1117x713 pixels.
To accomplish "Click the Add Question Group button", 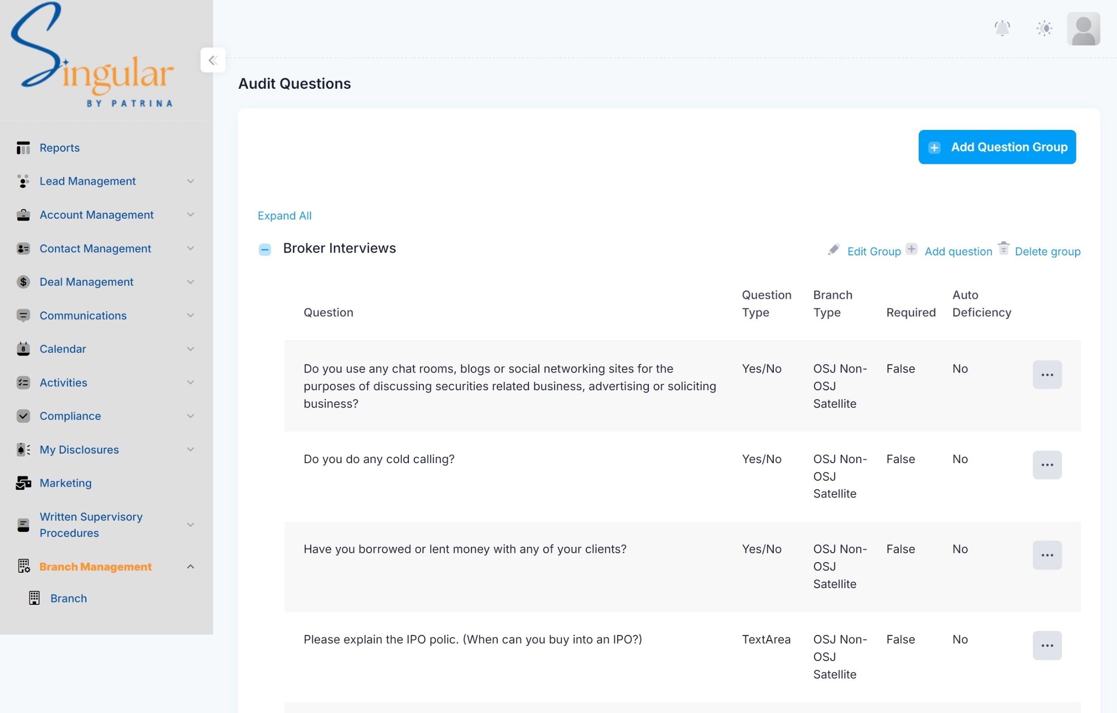I will tap(997, 147).
